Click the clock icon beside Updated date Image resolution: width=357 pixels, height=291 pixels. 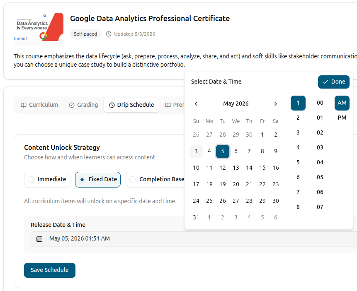click(109, 34)
